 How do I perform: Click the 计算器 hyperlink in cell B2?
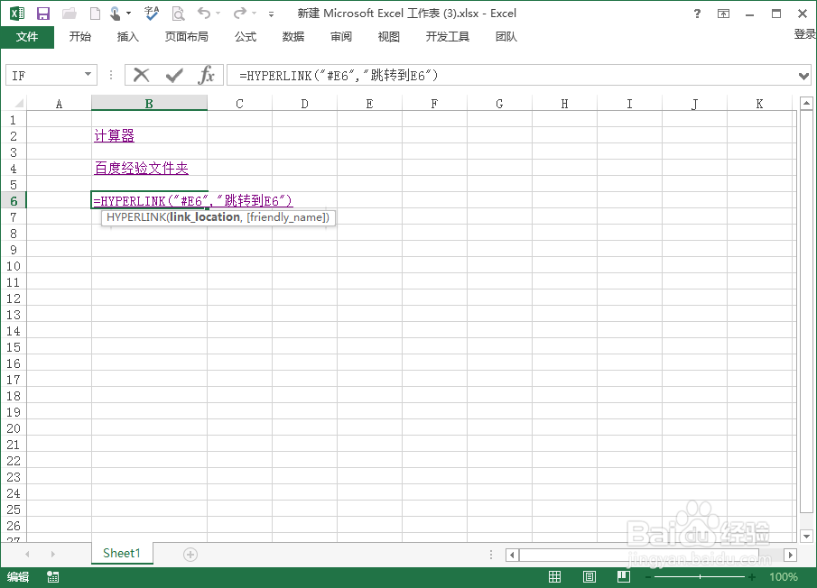(x=114, y=136)
